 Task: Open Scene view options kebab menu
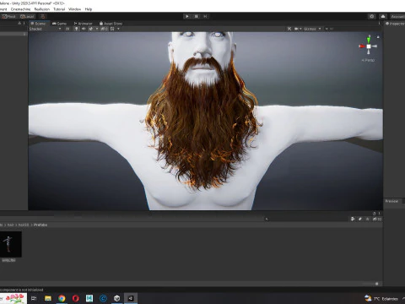point(379,24)
